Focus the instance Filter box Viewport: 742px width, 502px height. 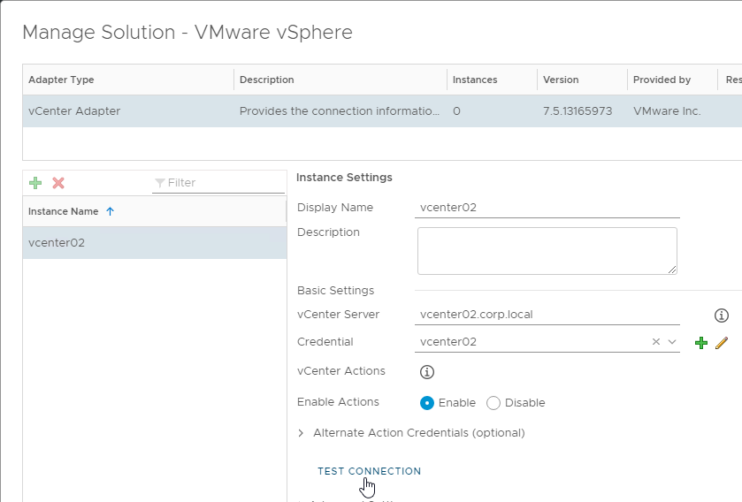218,183
